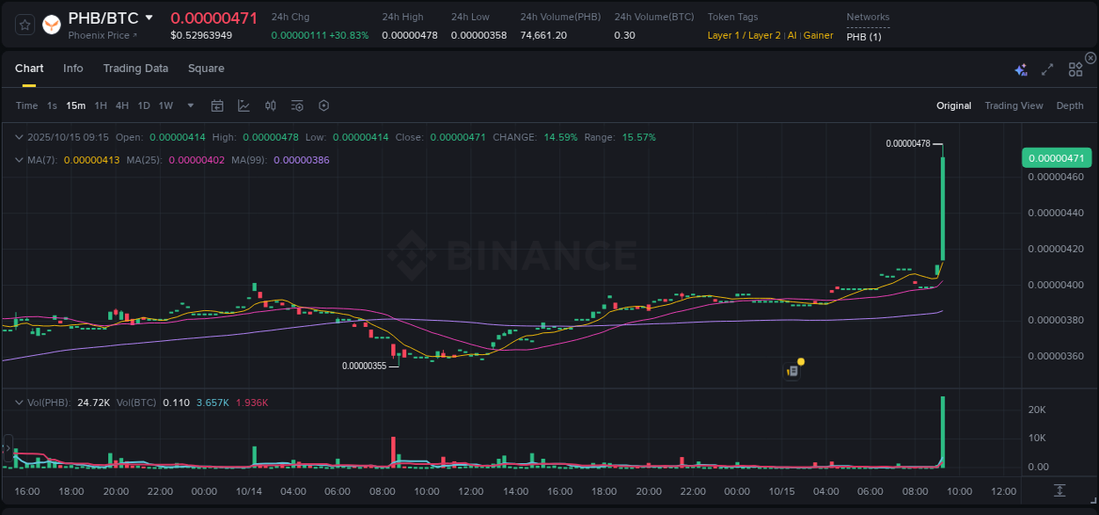This screenshot has width=1099, height=515.
Task: Switch chart style using the line-chart icon
Action: (244, 105)
